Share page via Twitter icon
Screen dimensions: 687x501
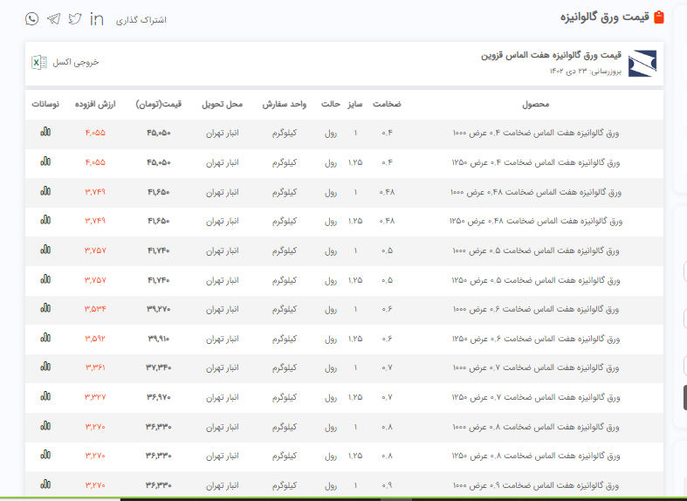coord(75,19)
